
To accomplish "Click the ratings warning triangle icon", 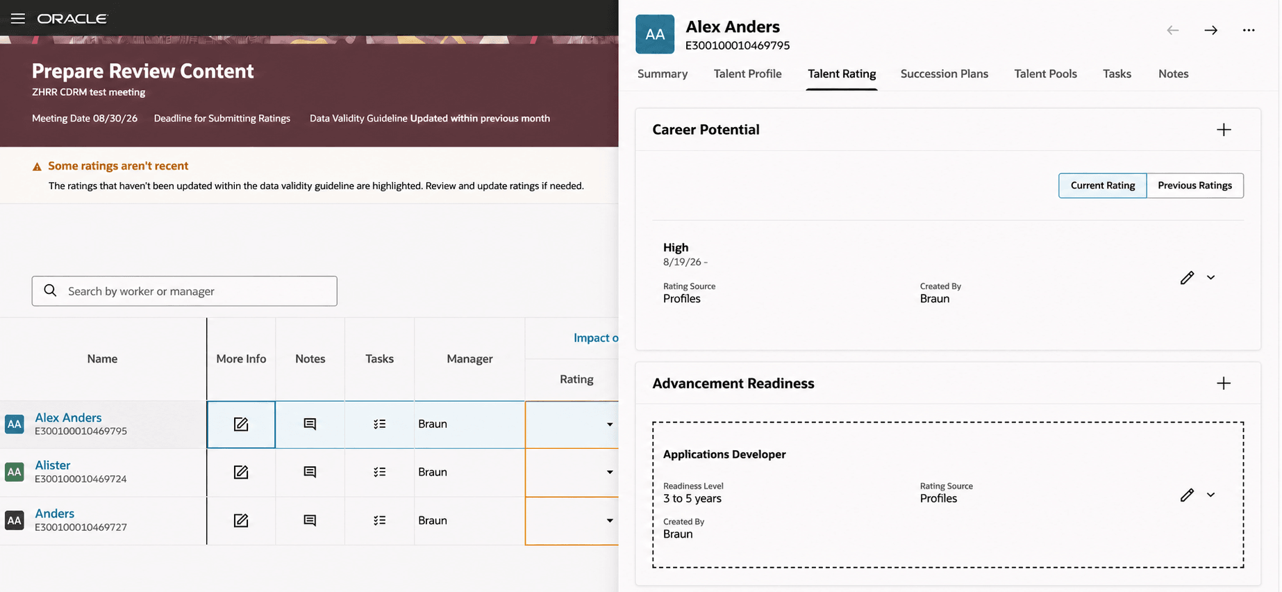I will point(38,166).
